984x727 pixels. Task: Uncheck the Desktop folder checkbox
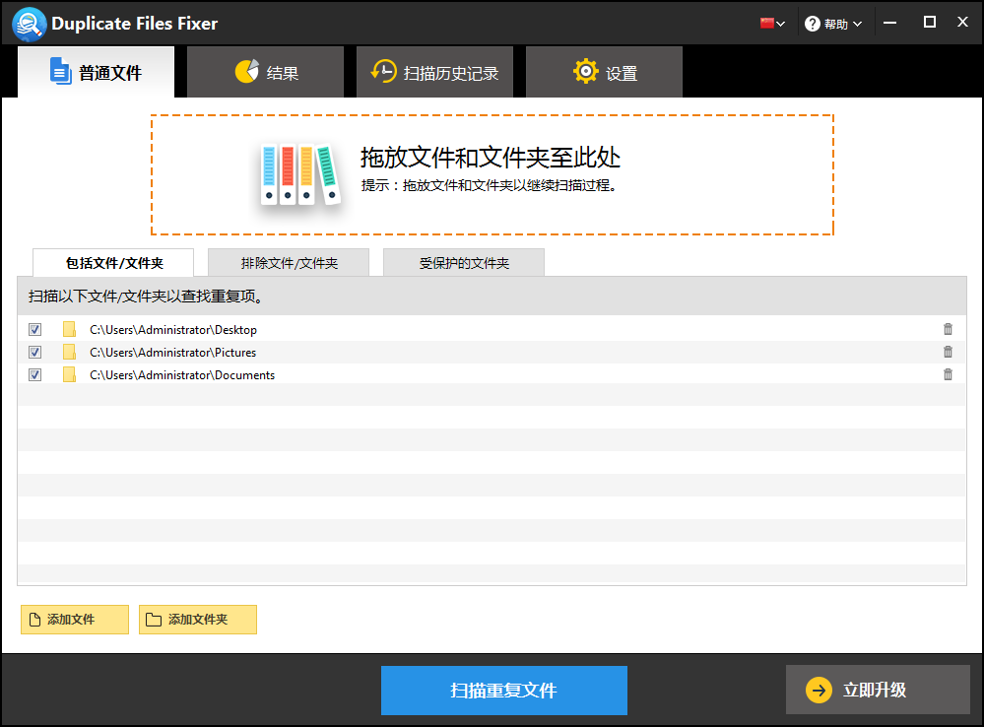coord(35,330)
